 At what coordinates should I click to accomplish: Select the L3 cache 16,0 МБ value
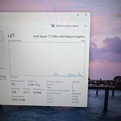click(x=75, y=102)
